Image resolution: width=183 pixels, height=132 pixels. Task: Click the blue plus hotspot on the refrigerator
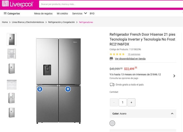pyautogui.click(x=68, y=89)
